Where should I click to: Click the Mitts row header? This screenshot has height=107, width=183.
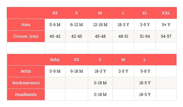(x=26, y=71)
